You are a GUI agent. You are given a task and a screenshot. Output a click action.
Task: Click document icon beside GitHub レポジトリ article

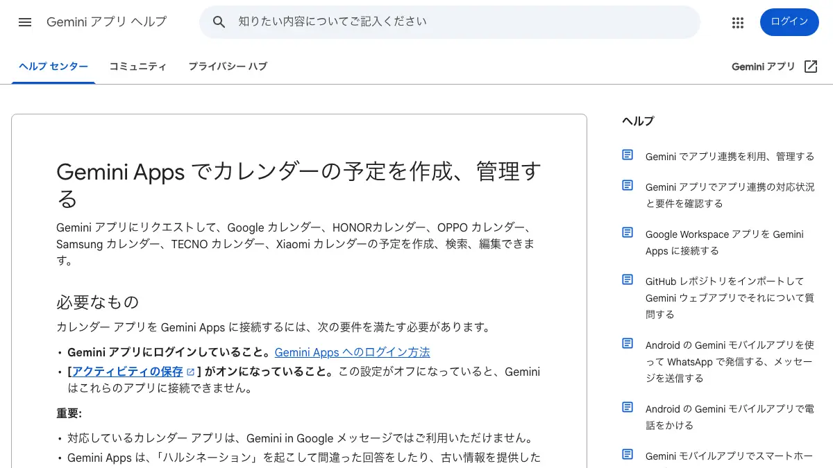(x=628, y=279)
